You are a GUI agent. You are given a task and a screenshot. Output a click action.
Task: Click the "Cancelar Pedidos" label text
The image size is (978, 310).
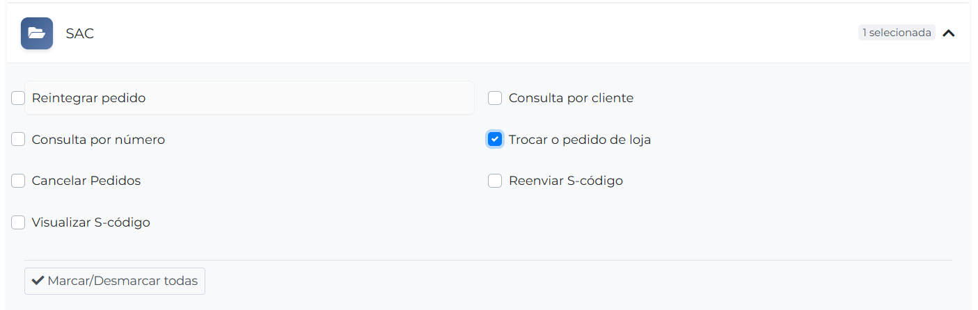click(x=86, y=181)
